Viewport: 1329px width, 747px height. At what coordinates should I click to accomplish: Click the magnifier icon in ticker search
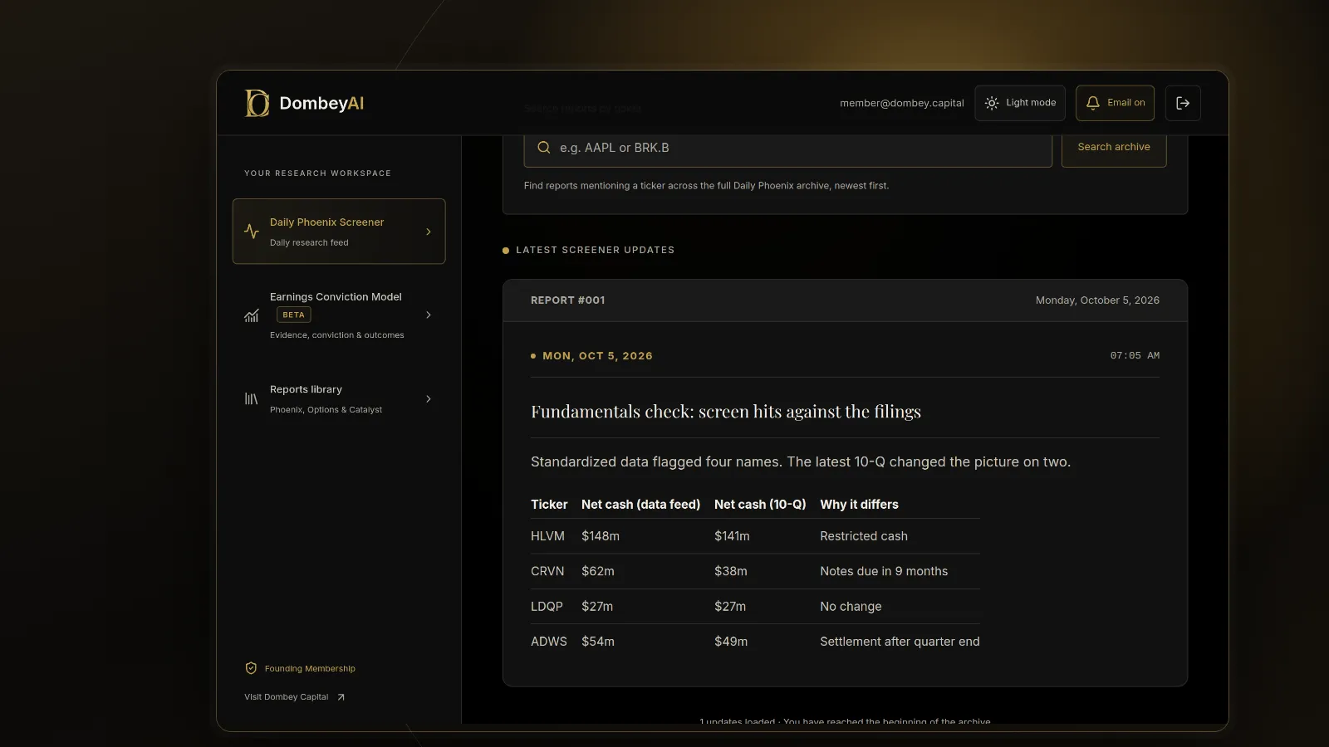coord(544,148)
